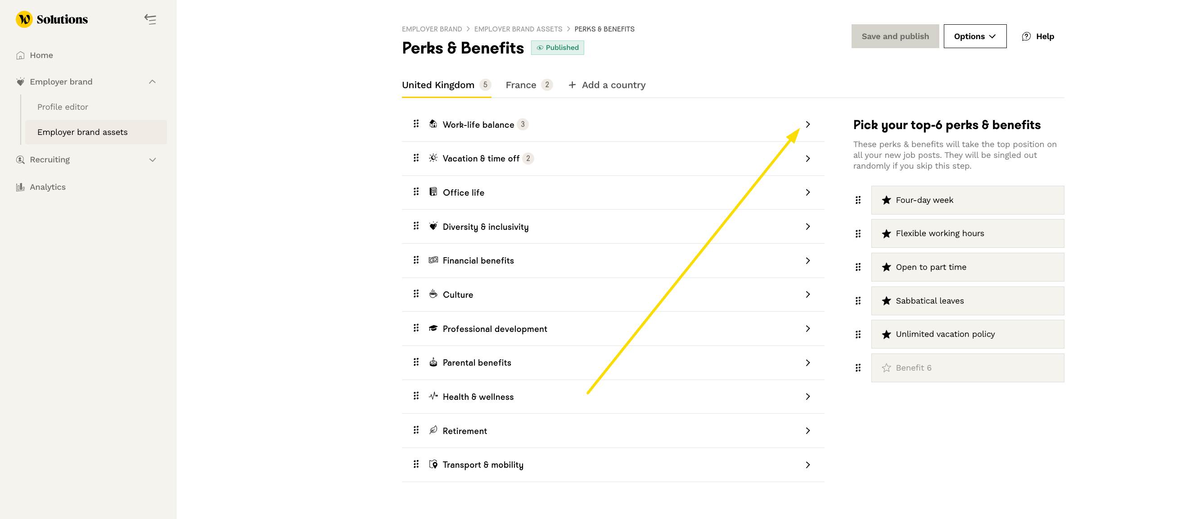
Task: Toggle the empty Benefit 6 star
Action: tap(886, 368)
